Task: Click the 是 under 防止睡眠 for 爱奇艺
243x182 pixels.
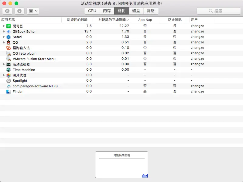Action: 175,26
